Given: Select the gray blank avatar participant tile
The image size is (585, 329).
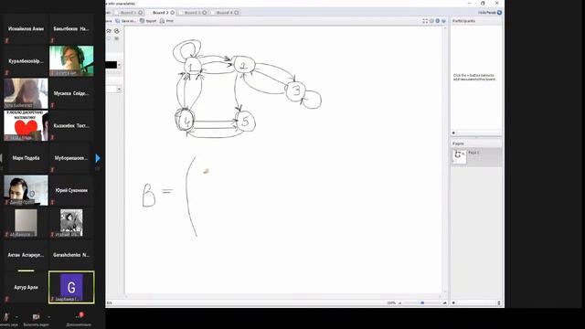Looking at the screenshot, I should coord(26,223).
